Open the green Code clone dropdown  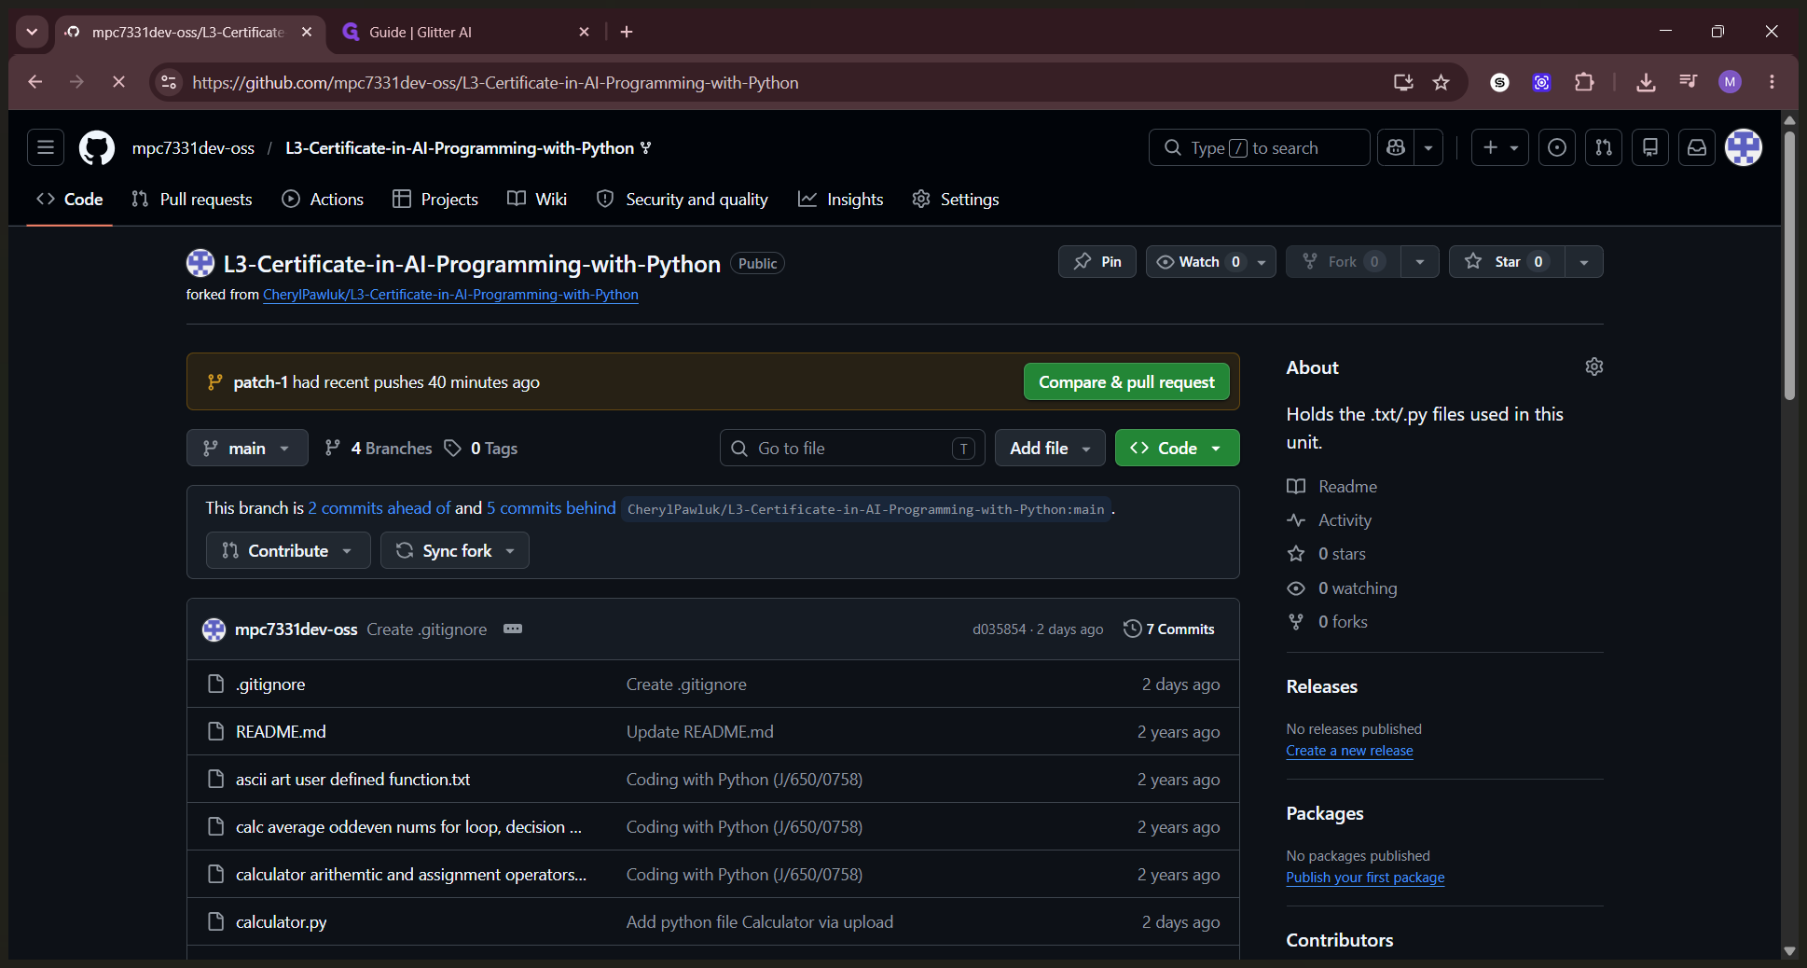pos(1177,448)
